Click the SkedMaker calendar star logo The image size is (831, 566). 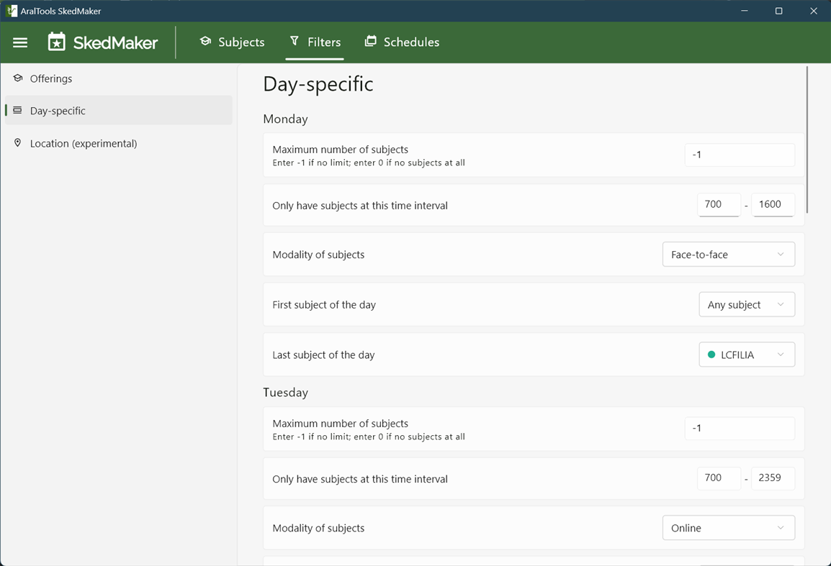click(x=57, y=42)
